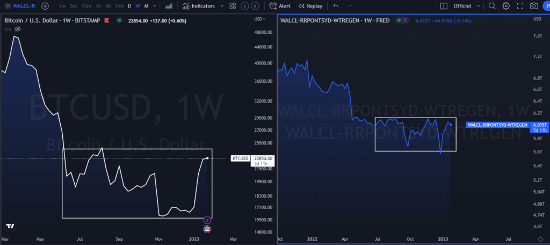
Task: Undo the last chart action
Action: click(336, 6)
